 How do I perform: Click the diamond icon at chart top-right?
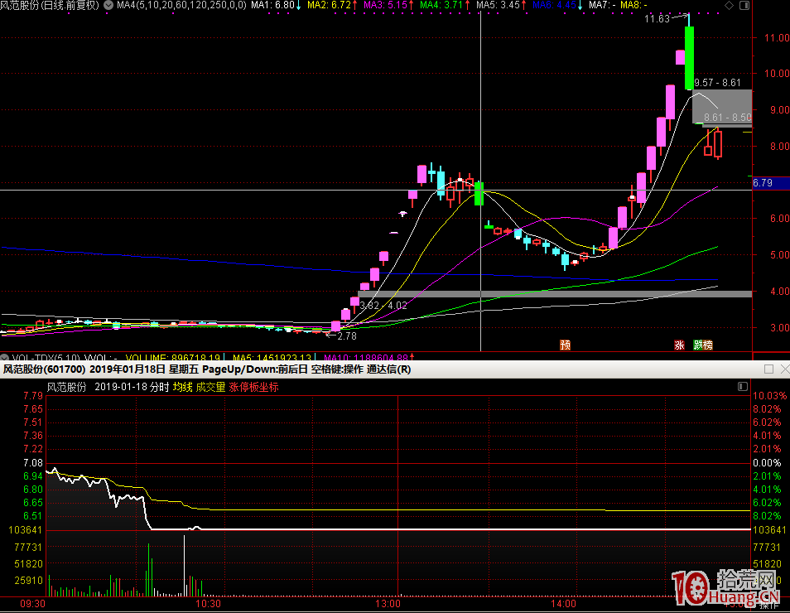tap(727, 5)
